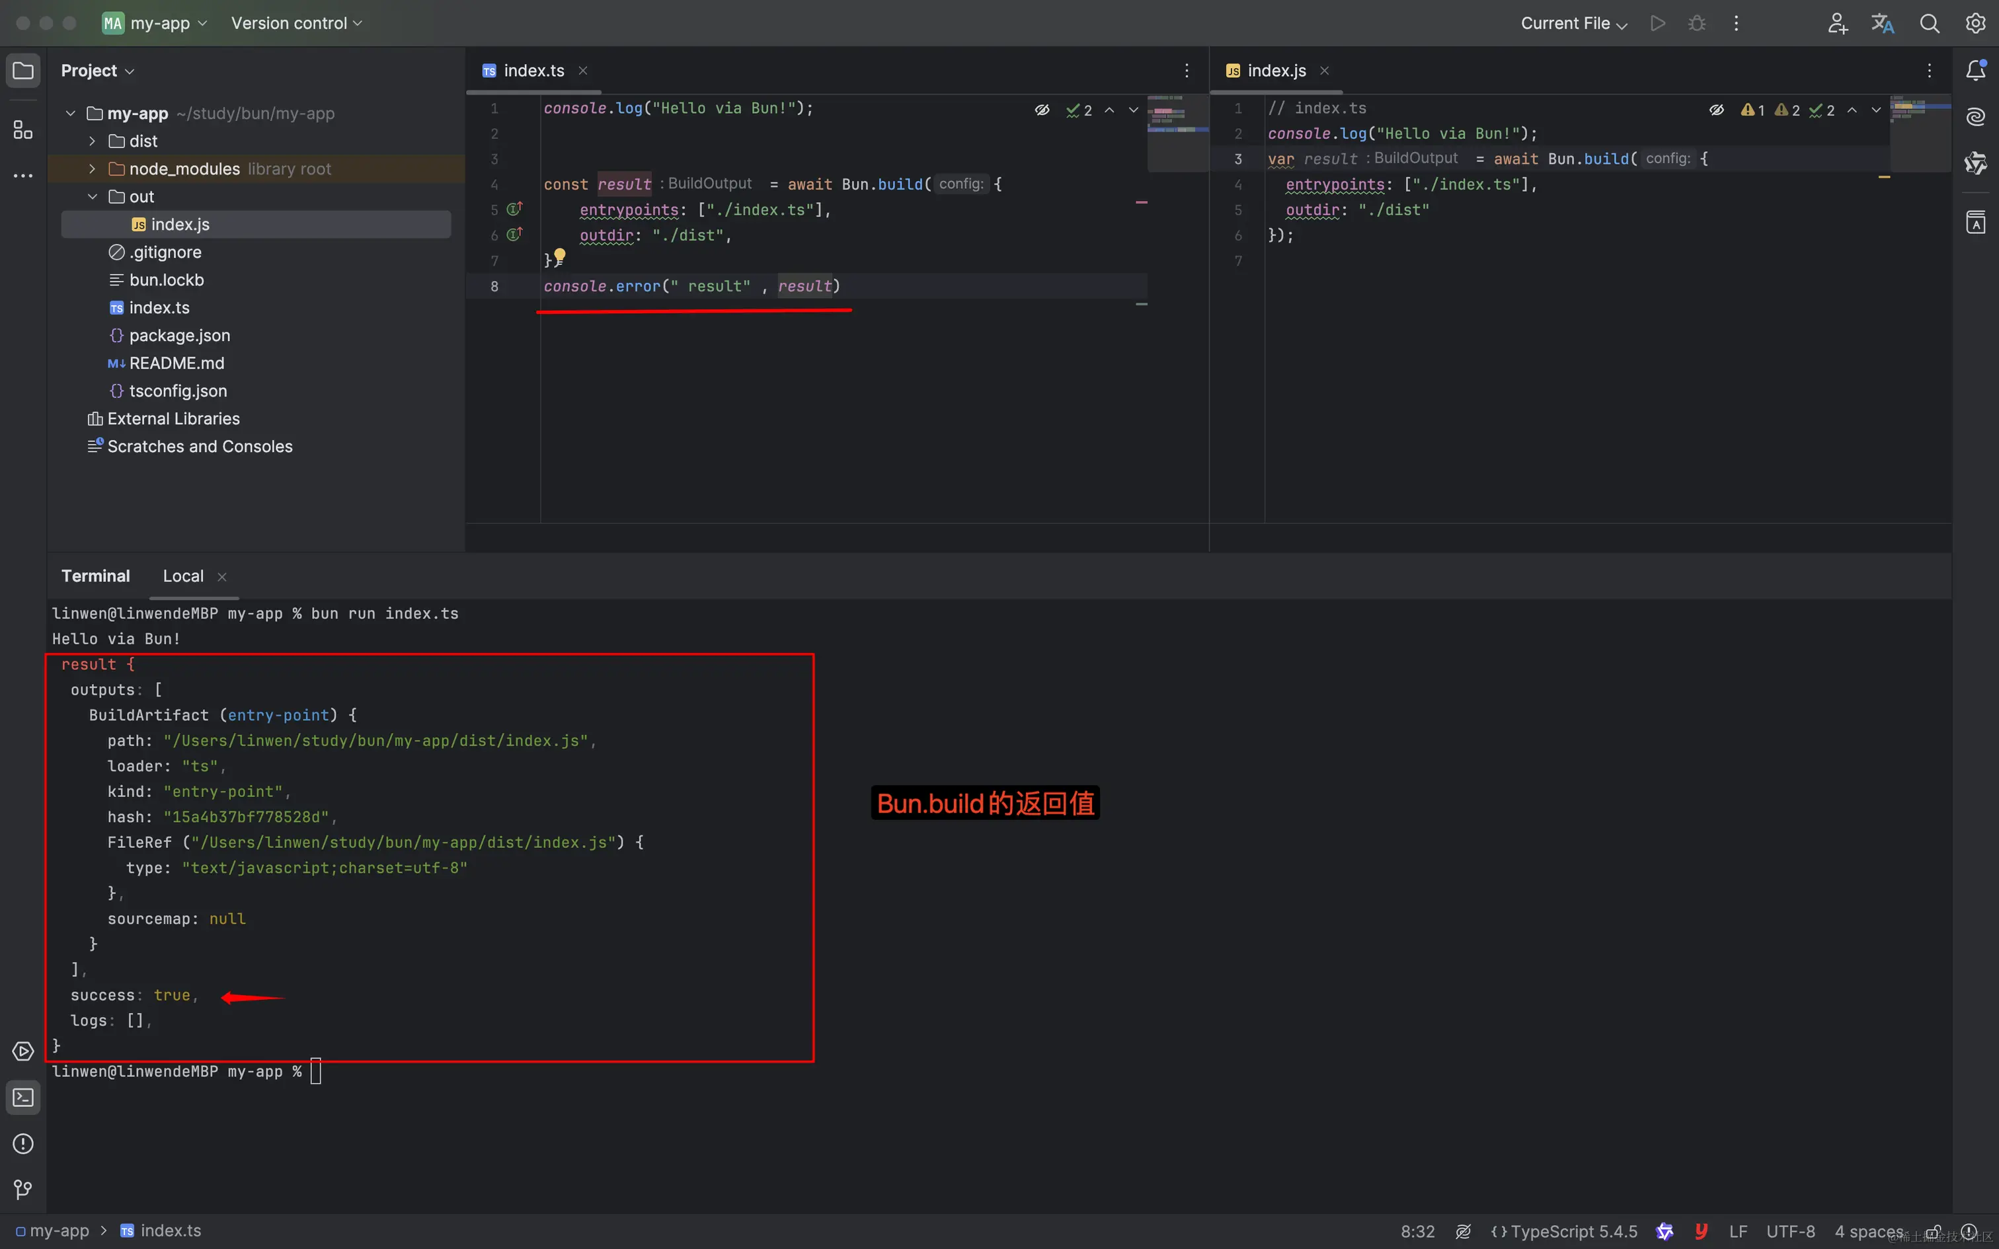
Task: Click the 8:32 line column indicator
Action: click(x=1417, y=1232)
